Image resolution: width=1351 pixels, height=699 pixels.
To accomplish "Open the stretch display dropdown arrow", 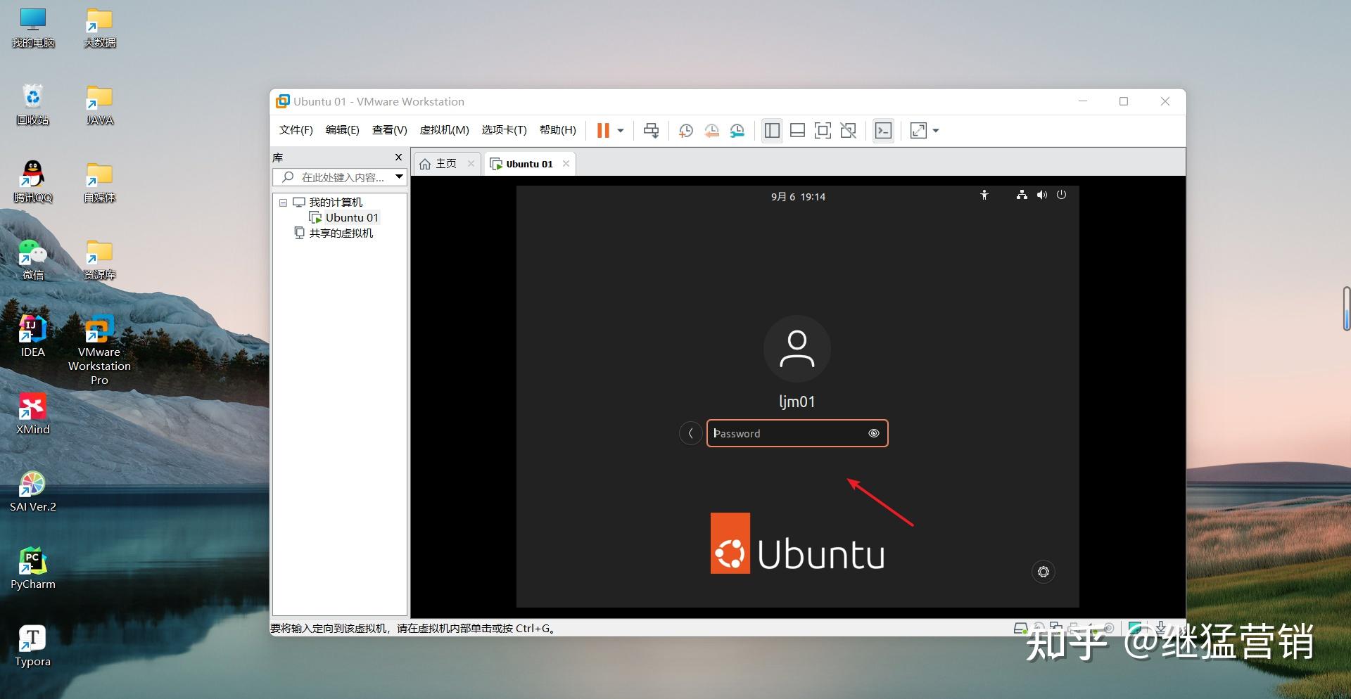I will [x=936, y=130].
